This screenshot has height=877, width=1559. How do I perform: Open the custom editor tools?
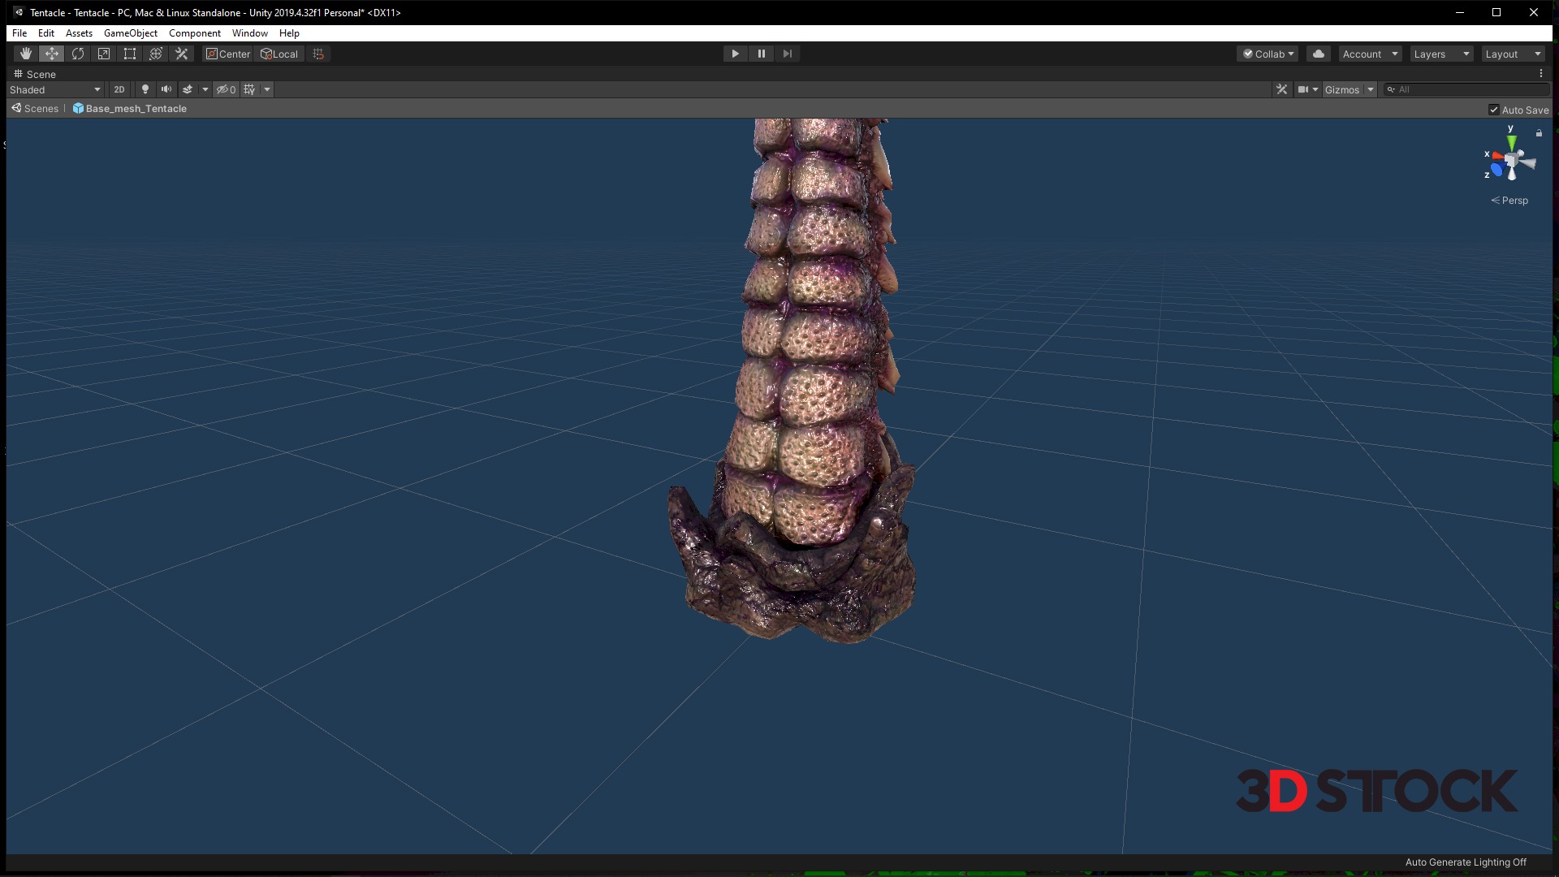tap(182, 54)
